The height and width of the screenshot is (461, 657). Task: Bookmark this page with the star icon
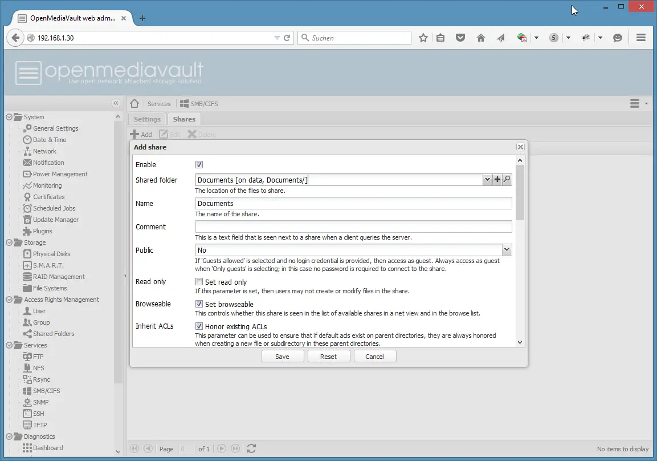(423, 38)
